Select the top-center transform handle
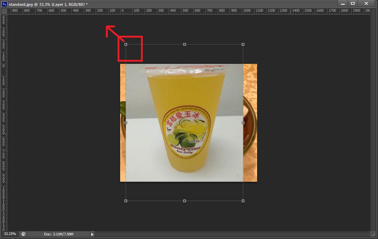 pos(184,45)
